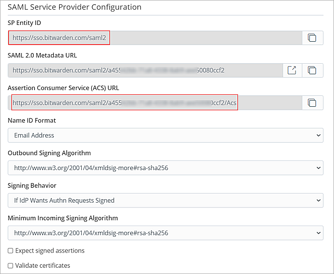The image size is (334, 274).
Task: Copy the SP Entity ID value
Action: point(312,38)
